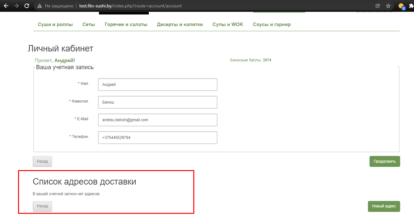Click the Новый адрес button
This screenshot has height=218, width=414.
(384, 206)
